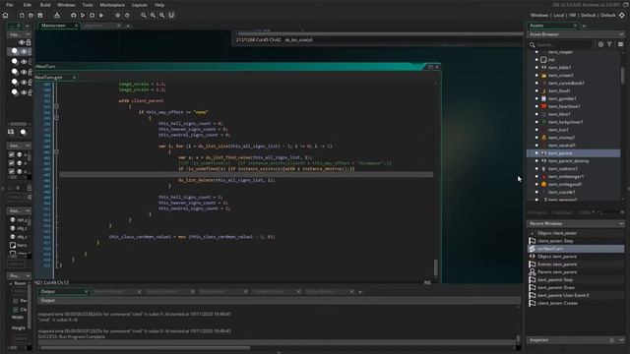
Task: Toggle the Cle... checkbox in room properties
Action: pos(16,310)
